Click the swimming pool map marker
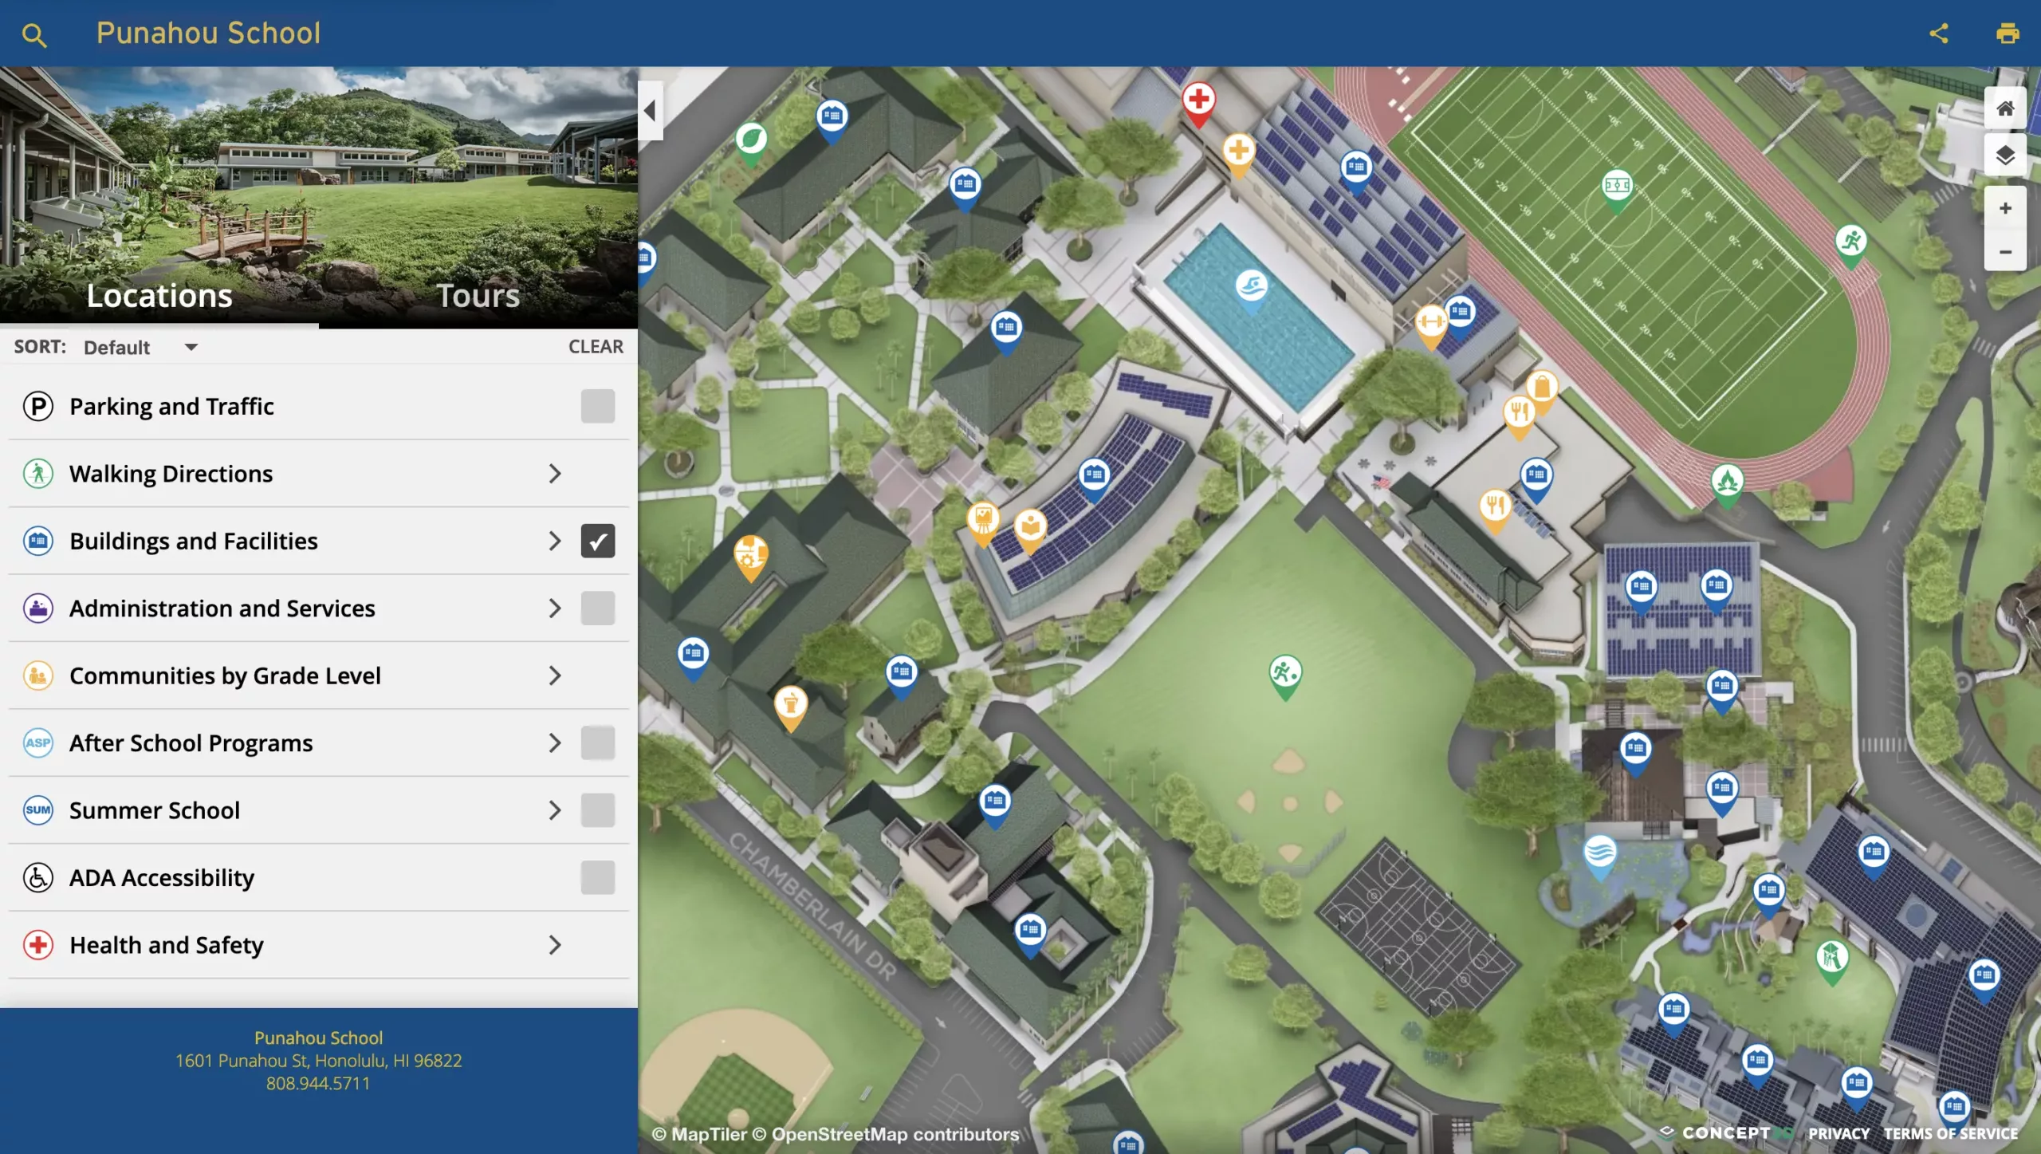The height and width of the screenshot is (1154, 2041). (1252, 290)
